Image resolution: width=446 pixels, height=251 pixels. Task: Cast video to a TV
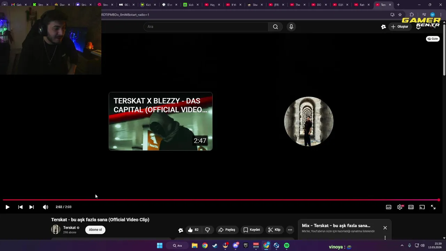point(422,207)
